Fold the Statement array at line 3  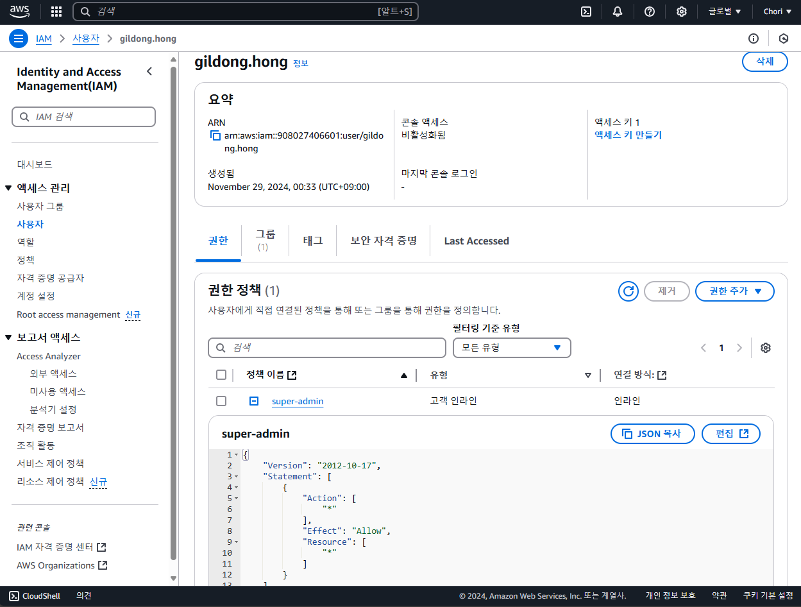[x=237, y=477]
